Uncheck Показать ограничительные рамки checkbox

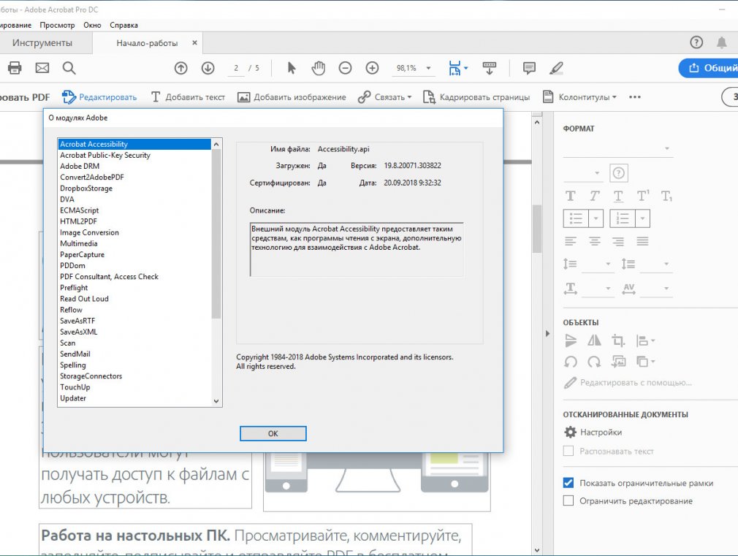point(568,483)
